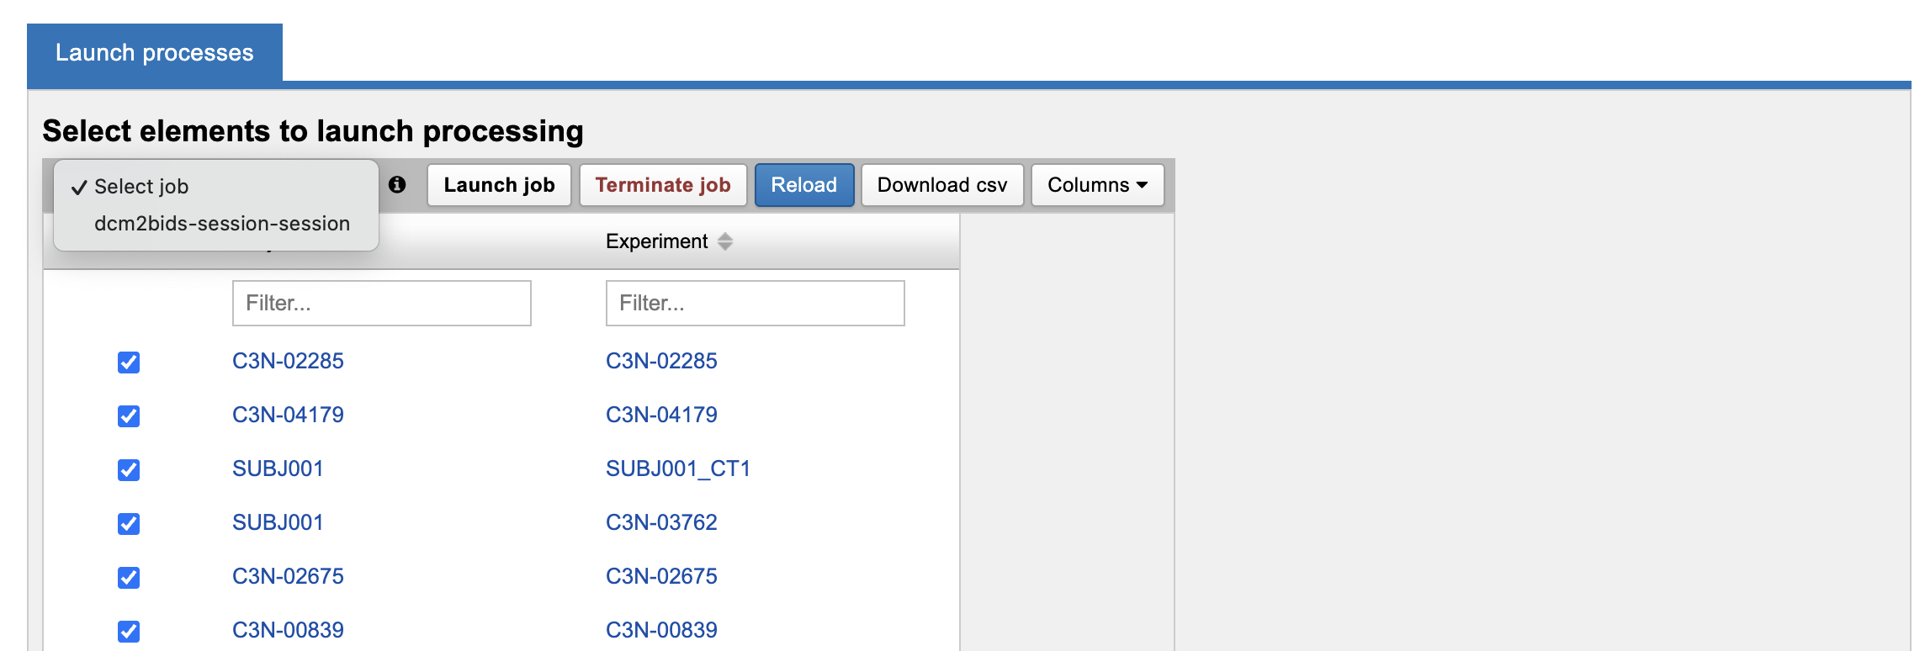Pick the Select job option
Image resolution: width=1925 pixels, height=651 pixels.
coord(141,187)
